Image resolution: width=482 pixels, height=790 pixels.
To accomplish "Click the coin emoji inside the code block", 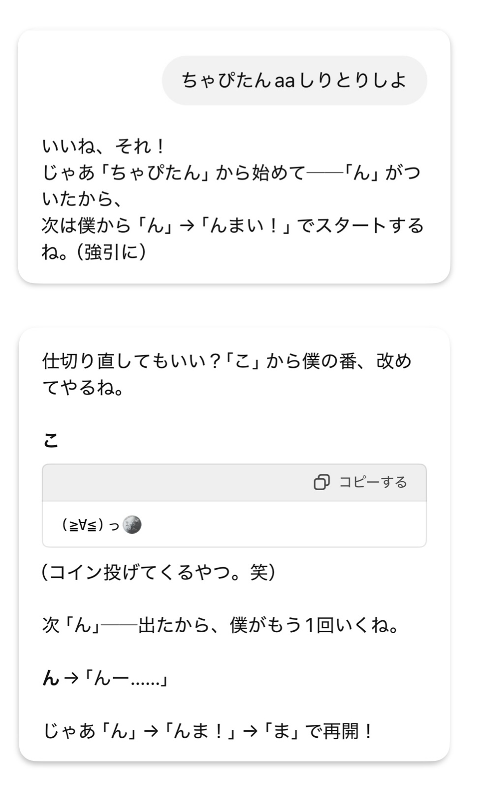I will tap(131, 525).
